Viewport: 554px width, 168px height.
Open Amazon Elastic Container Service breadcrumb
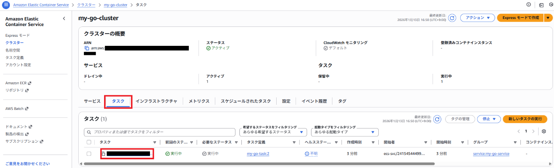coord(41,5)
